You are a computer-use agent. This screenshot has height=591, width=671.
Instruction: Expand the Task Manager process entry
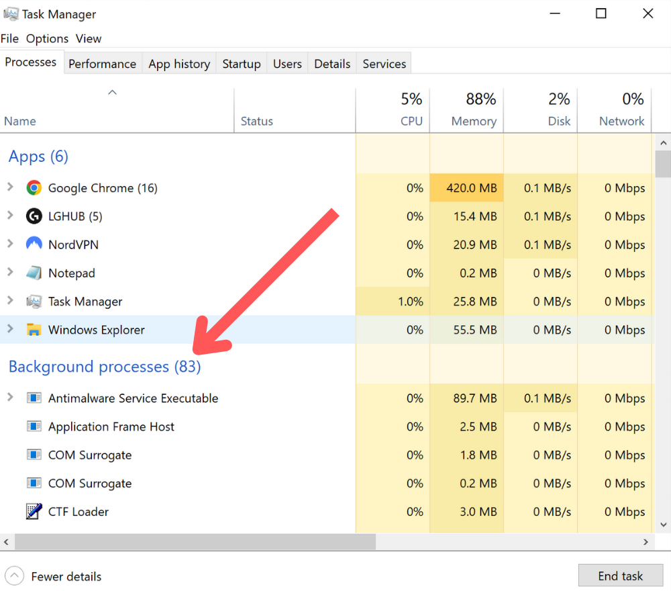[10, 301]
